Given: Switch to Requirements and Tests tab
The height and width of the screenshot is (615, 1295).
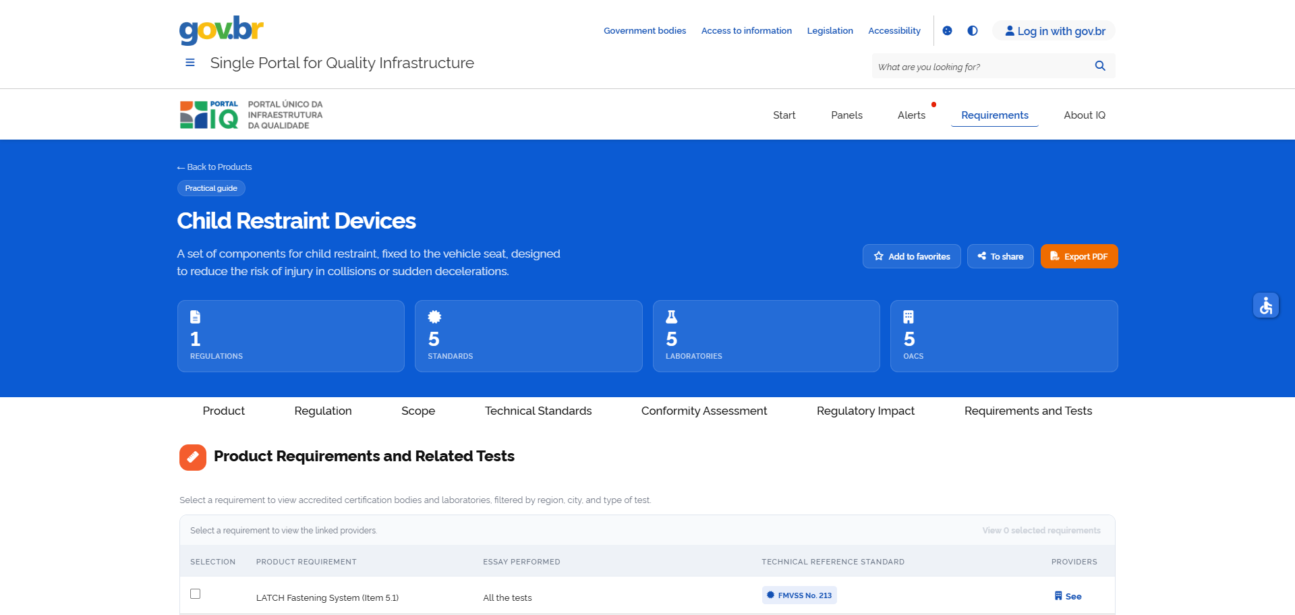Looking at the screenshot, I should click(x=1028, y=411).
